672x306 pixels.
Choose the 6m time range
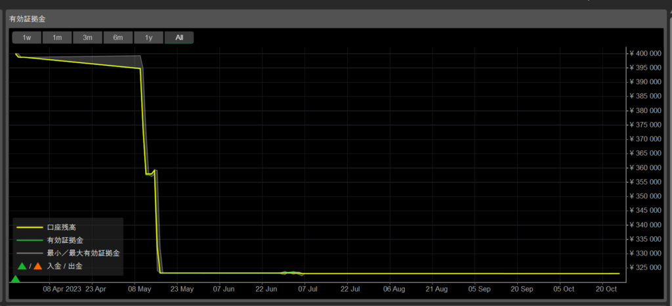tap(118, 37)
